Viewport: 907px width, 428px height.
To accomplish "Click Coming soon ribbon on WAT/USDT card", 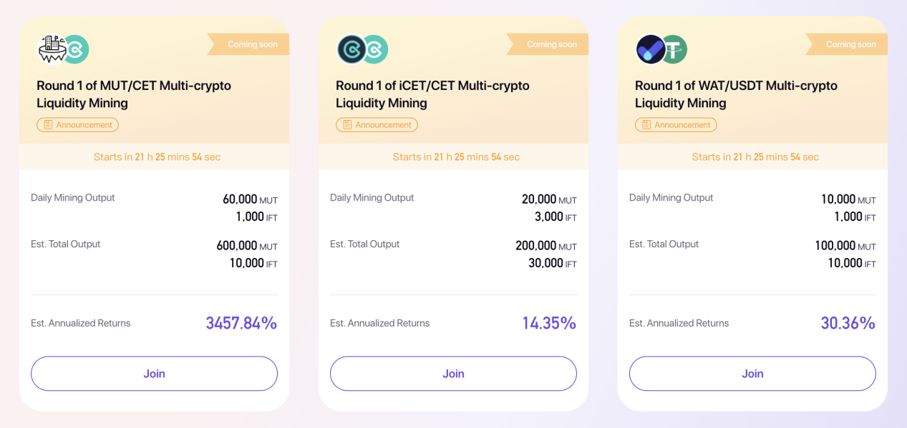I will tap(847, 44).
